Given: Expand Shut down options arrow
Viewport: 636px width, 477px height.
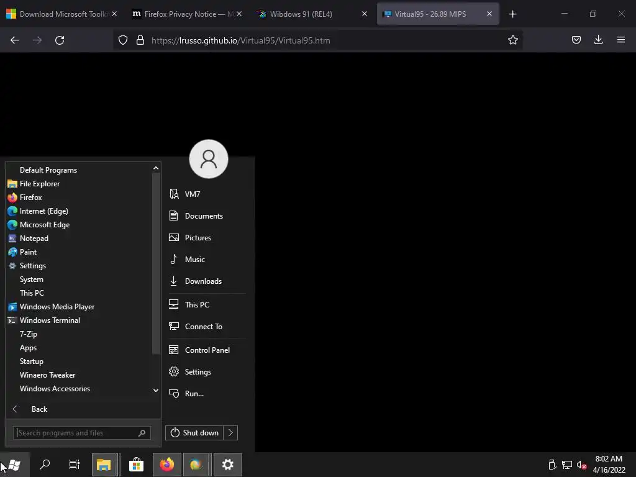Looking at the screenshot, I should pos(230,433).
